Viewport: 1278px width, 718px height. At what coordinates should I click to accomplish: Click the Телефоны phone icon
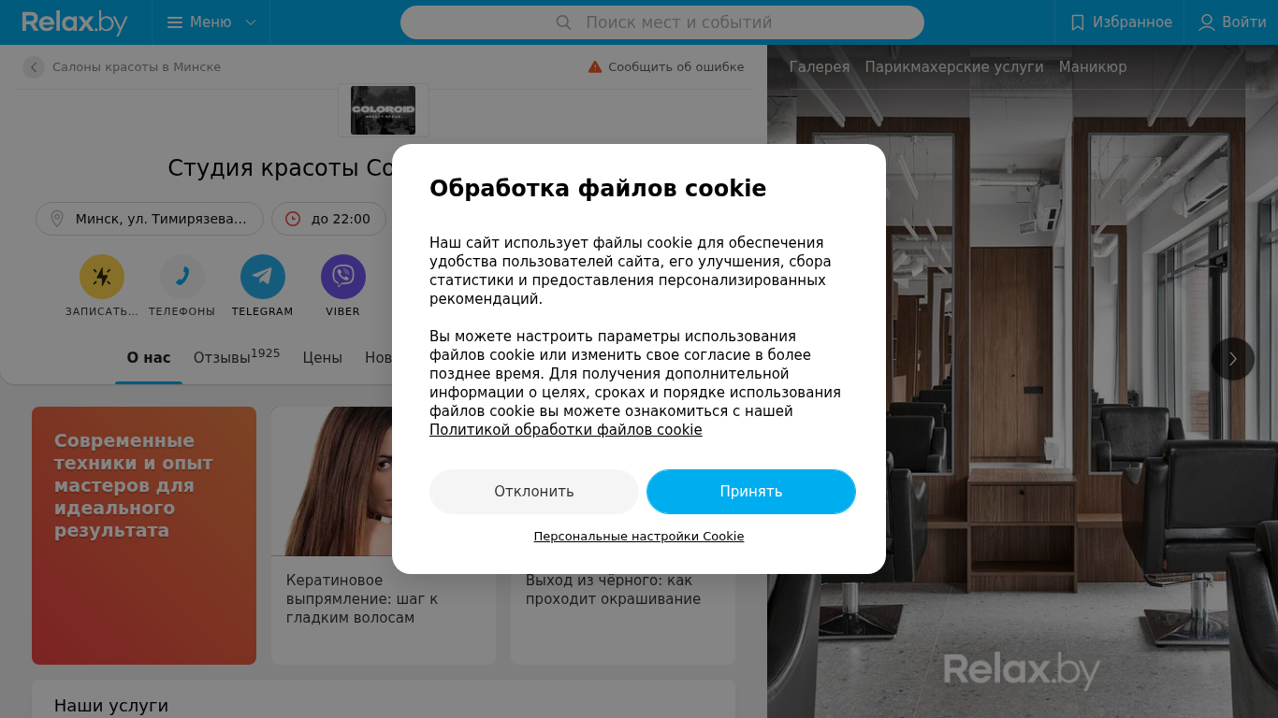(x=182, y=277)
